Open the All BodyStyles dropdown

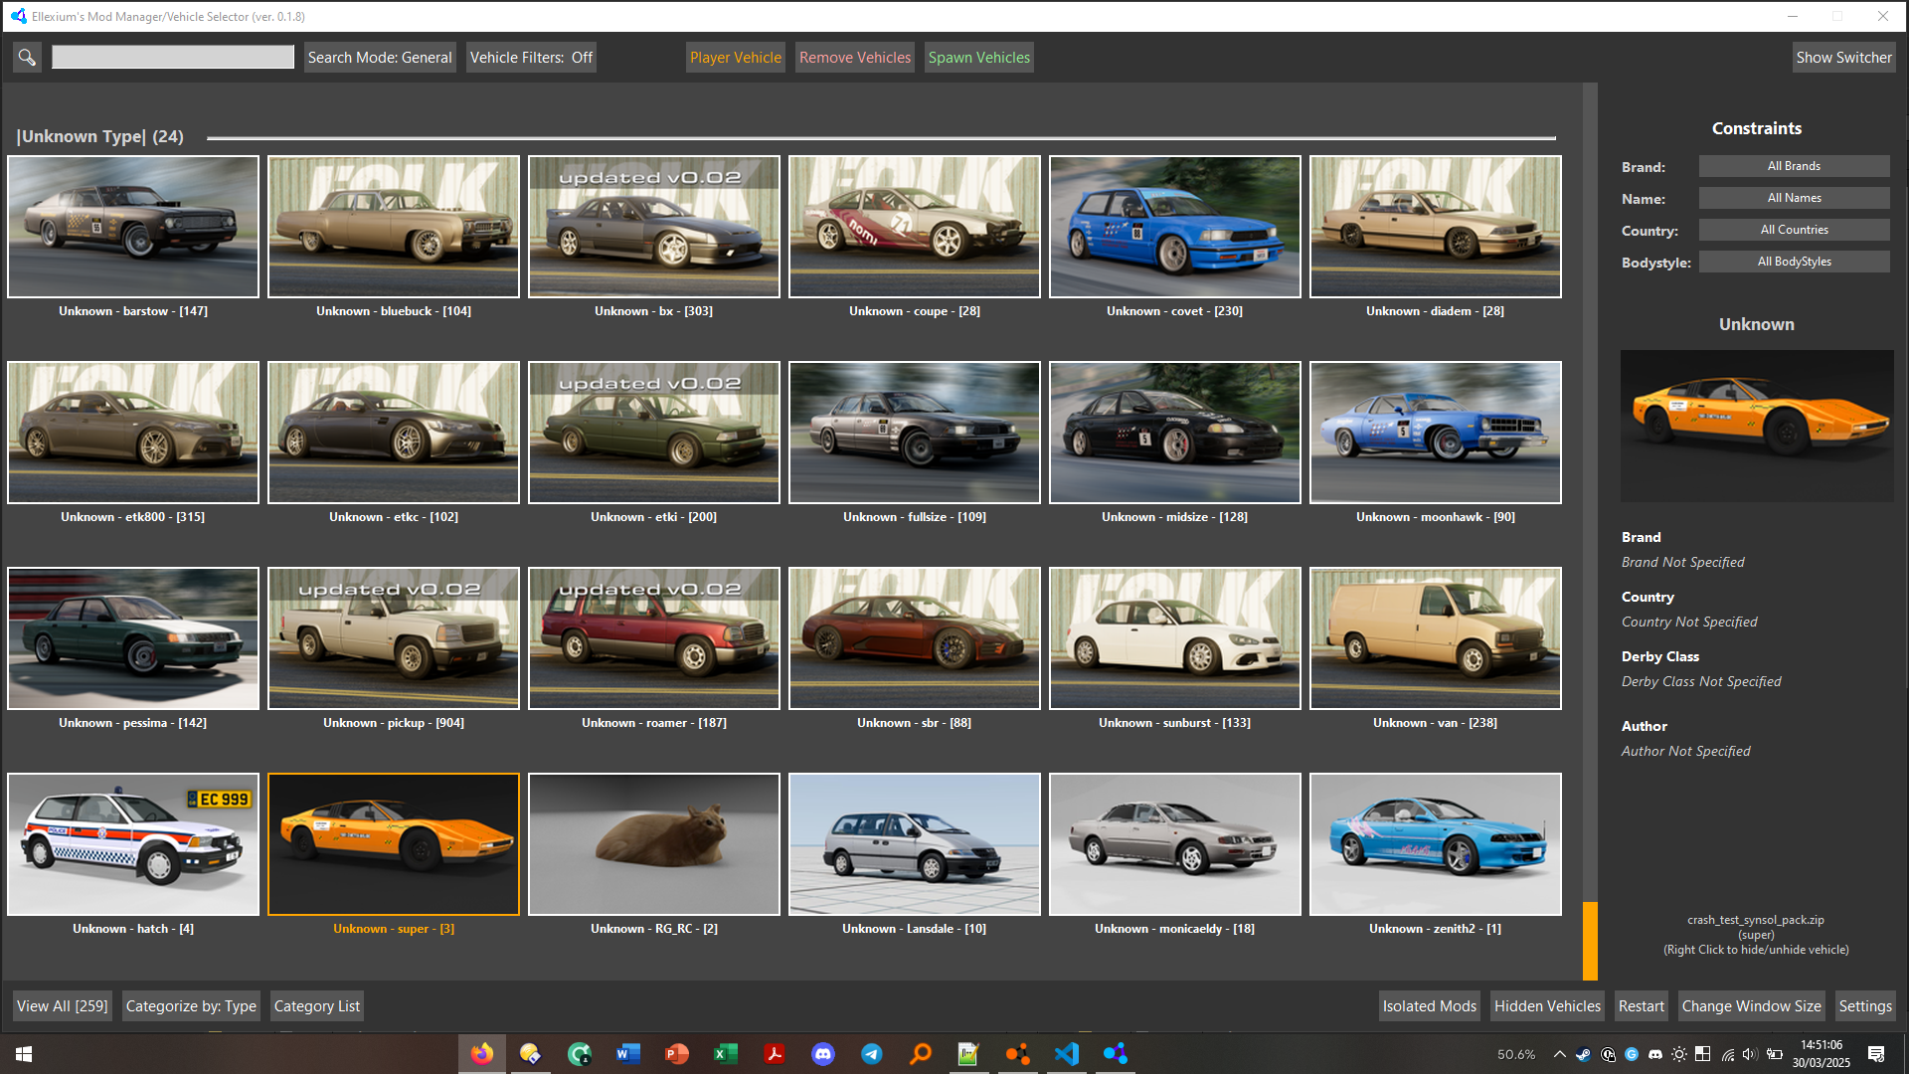[x=1794, y=262]
